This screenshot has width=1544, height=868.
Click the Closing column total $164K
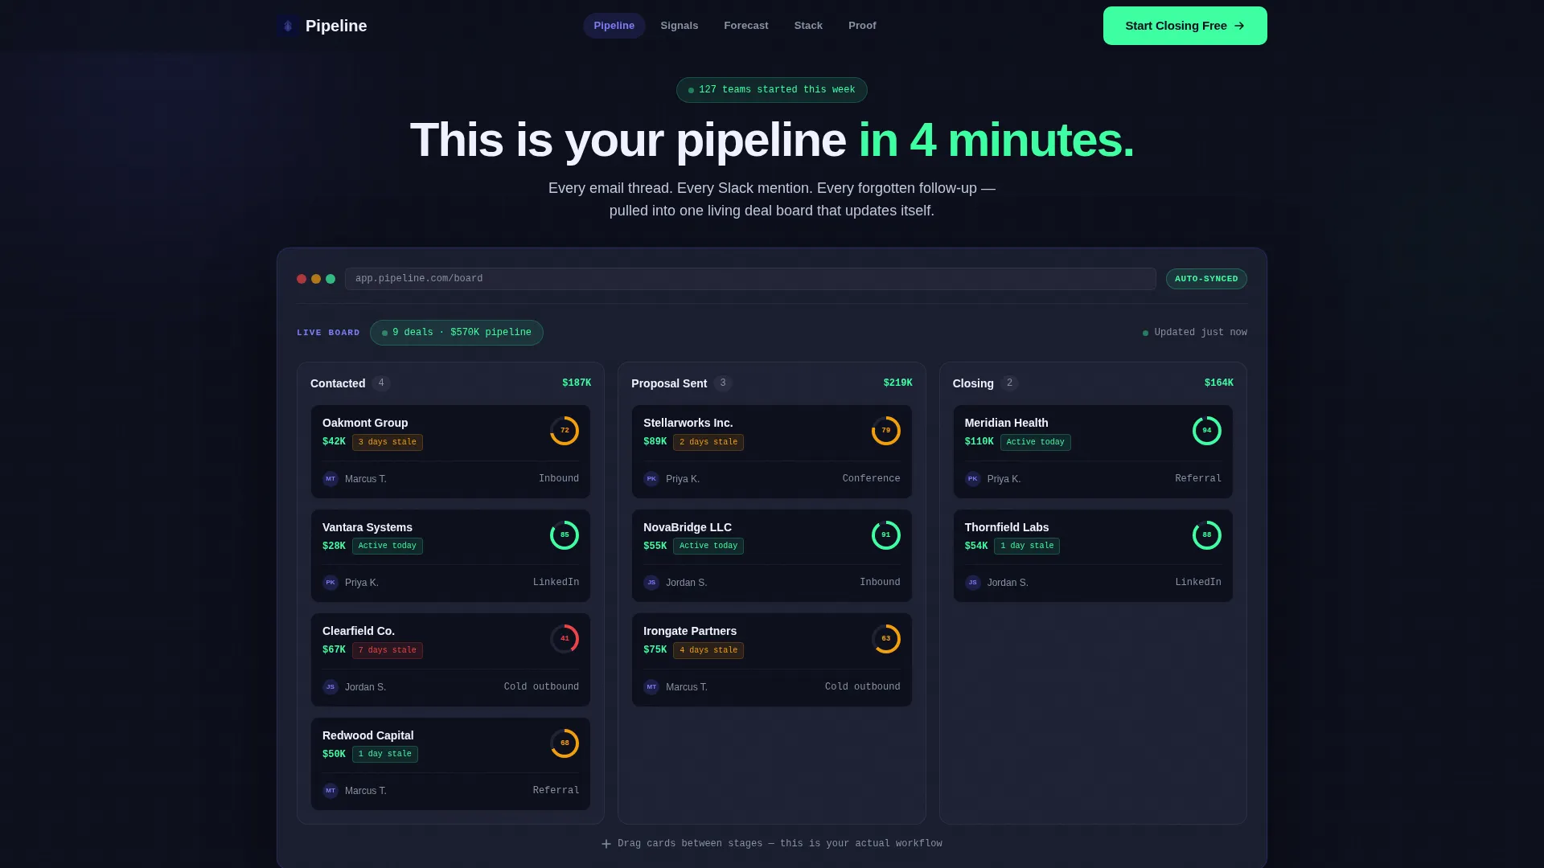pyautogui.click(x=1218, y=383)
